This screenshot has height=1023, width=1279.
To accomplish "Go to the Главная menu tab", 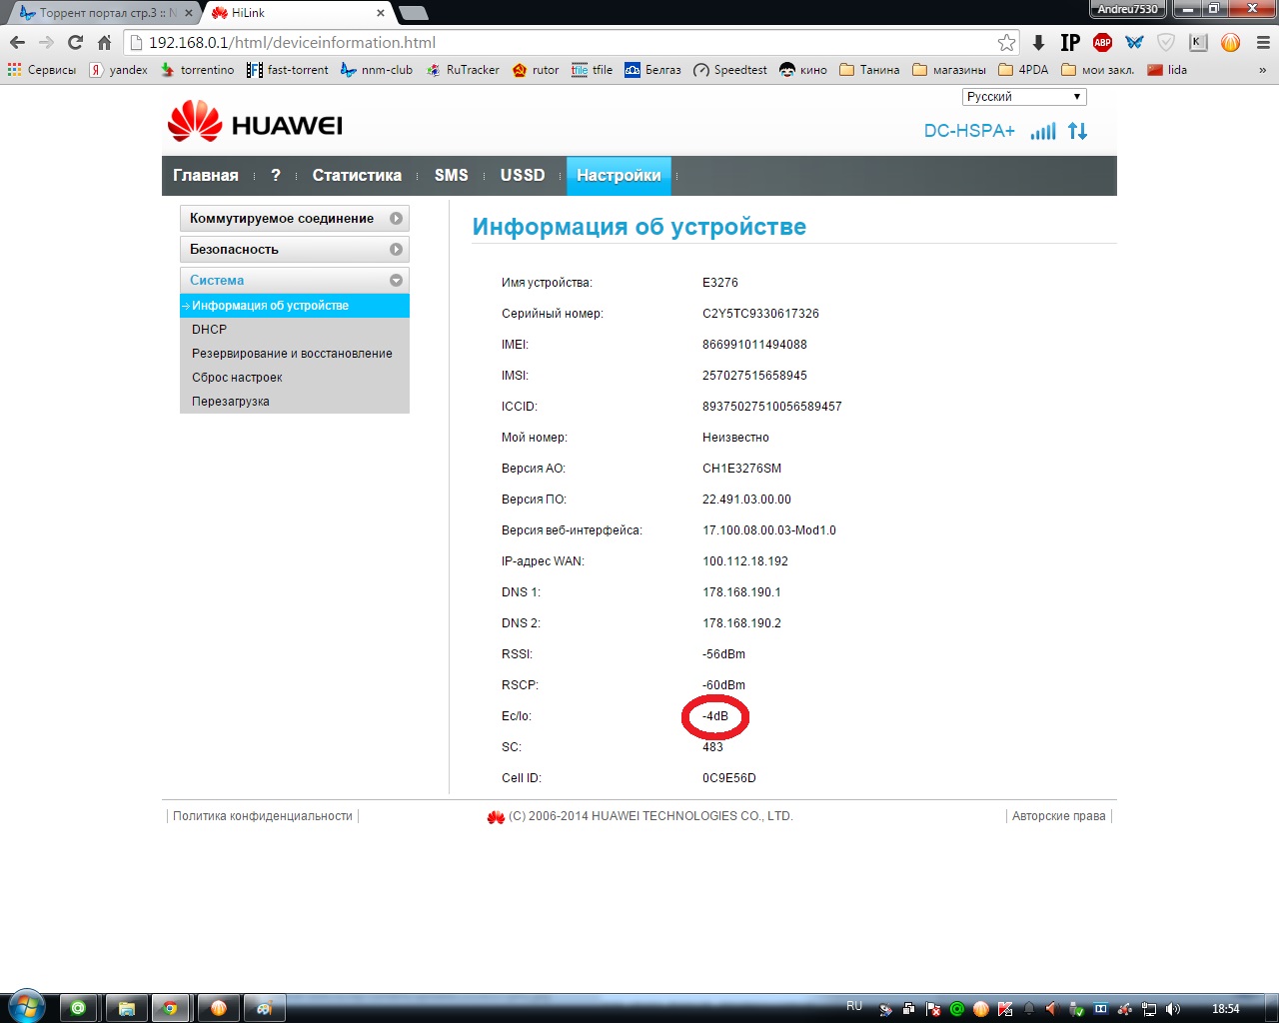I will (206, 176).
